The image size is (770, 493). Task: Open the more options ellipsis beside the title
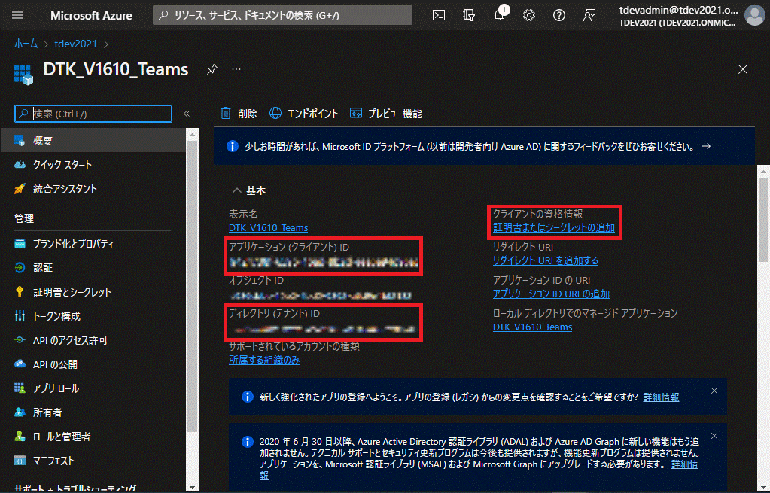[x=236, y=69]
